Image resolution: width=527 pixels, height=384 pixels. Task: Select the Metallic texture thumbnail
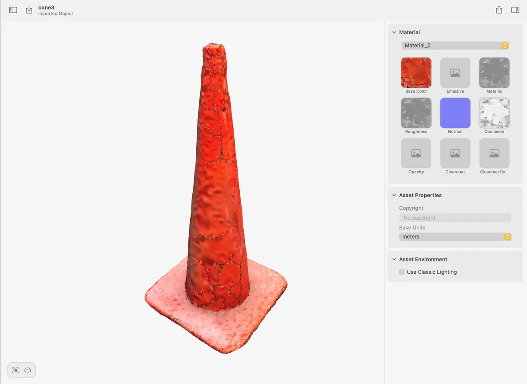click(494, 72)
